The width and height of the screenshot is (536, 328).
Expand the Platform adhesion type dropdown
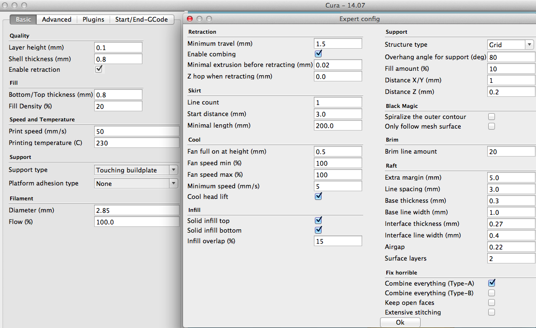tap(137, 184)
